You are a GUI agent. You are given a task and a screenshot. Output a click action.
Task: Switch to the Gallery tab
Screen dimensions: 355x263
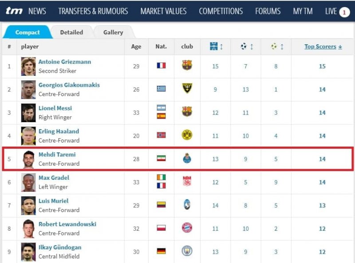(113, 32)
